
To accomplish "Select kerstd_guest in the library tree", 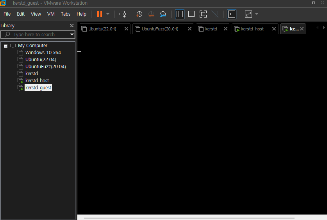I will (38, 88).
